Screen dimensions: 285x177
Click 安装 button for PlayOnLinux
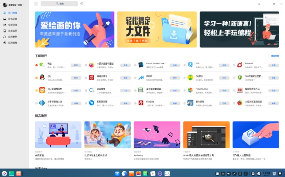[224, 90]
